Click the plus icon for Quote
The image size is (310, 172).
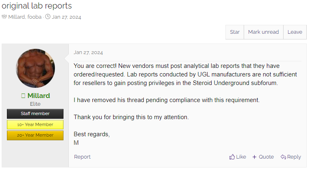click(255, 157)
